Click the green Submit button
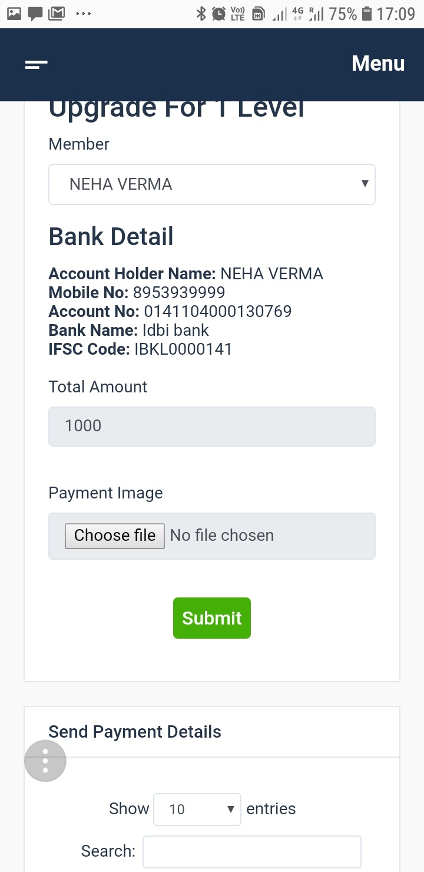The image size is (424, 872). click(212, 618)
